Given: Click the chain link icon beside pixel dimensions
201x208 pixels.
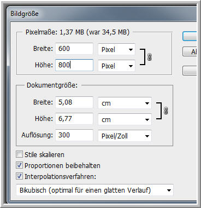Looking at the screenshot, I should click(150, 57).
